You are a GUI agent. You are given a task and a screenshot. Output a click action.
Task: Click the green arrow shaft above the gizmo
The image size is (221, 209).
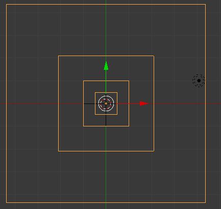tap(106, 81)
